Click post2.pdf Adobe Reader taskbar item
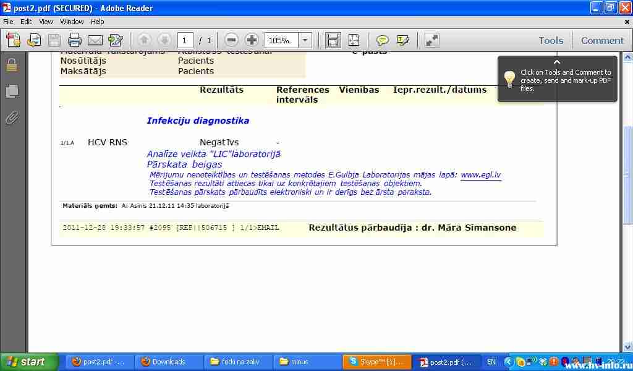The image size is (633, 371). click(447, 362)
